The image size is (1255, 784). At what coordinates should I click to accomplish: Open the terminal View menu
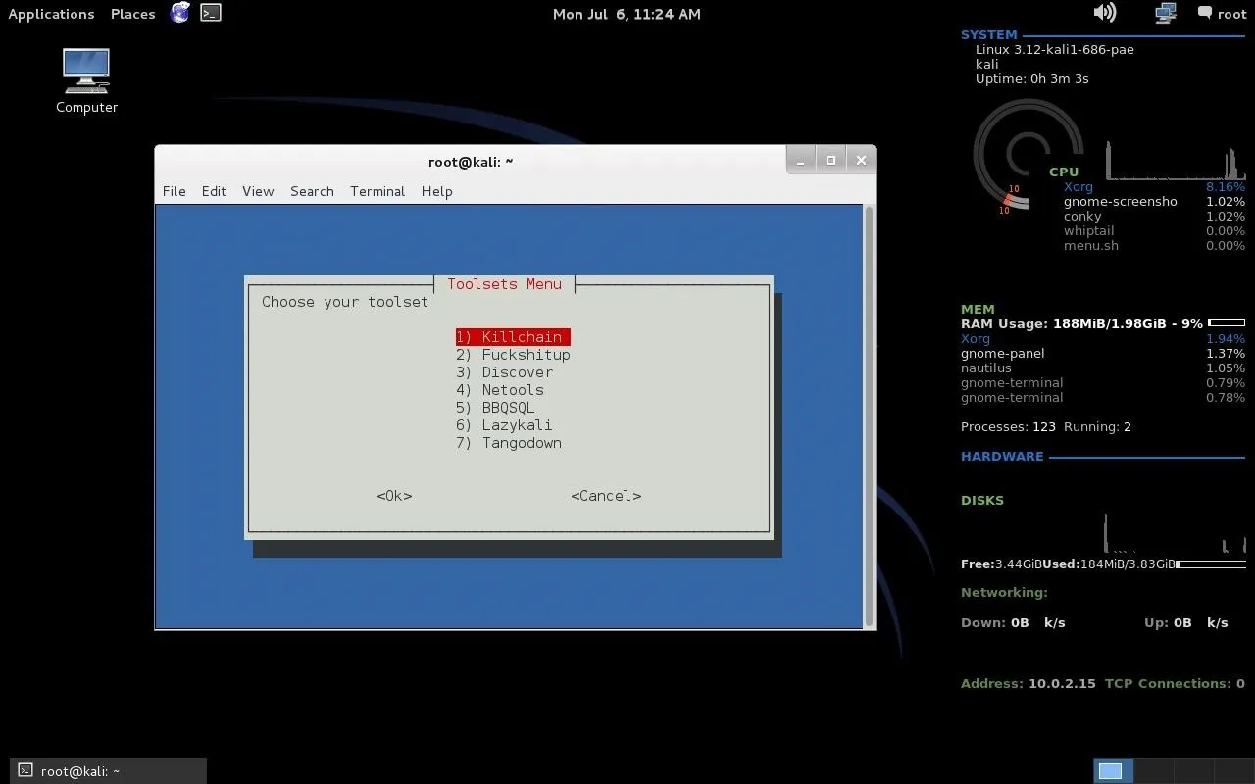tap(258, 191)
